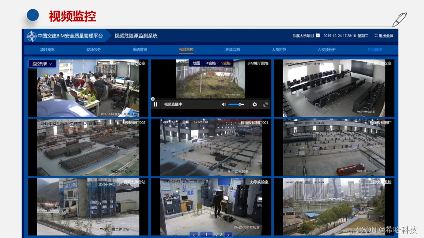Open video player settings gear

point(255,104)
